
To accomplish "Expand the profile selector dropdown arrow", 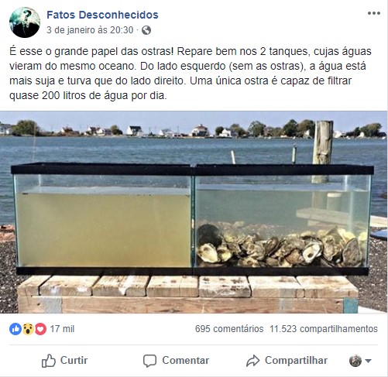I will (368, 361).
